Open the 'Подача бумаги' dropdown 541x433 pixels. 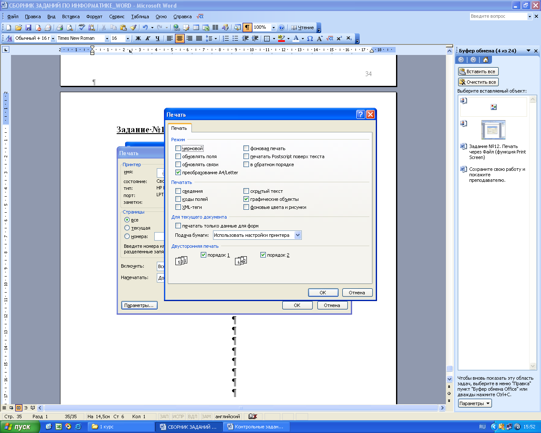tap(298, 235)
